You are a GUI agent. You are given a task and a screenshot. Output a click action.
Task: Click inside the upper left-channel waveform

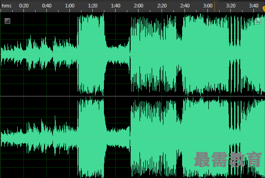[x=132, y=54]
